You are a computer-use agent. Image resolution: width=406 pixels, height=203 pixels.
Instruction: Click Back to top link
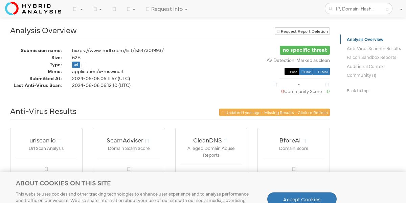358,91
